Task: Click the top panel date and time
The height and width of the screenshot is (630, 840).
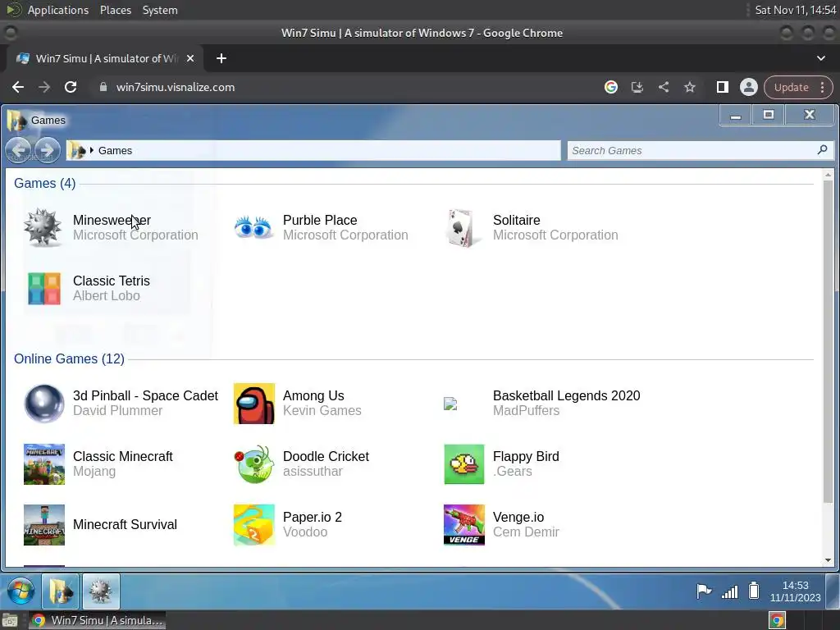Action: [x=796, y=10]
